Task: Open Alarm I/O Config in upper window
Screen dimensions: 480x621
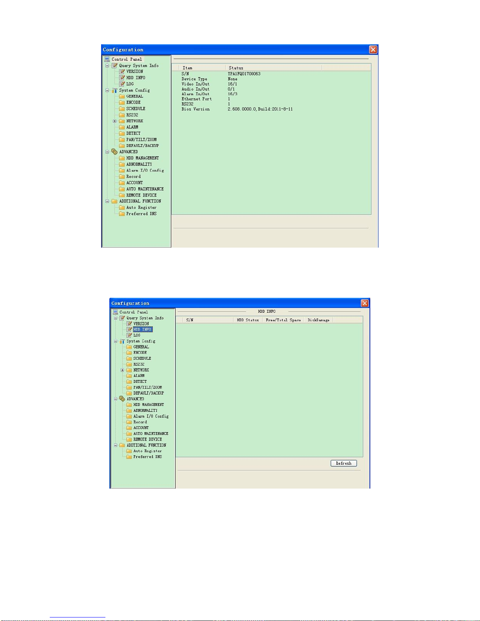Action: (x=145, y=170)
